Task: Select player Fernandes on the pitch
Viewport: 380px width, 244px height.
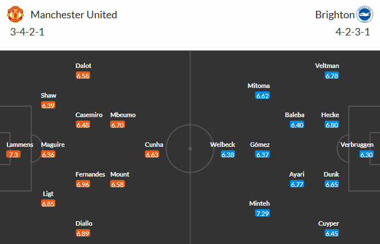Action: pos(90,174)
